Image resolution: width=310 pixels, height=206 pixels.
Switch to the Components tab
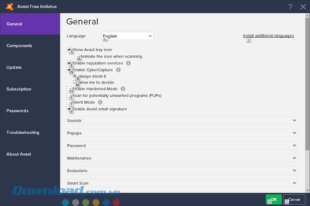30,46
